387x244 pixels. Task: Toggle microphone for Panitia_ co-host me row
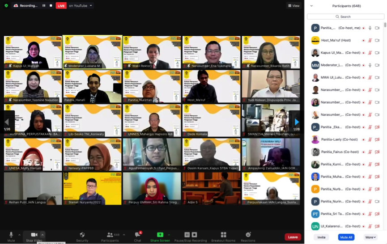(370, 28)
